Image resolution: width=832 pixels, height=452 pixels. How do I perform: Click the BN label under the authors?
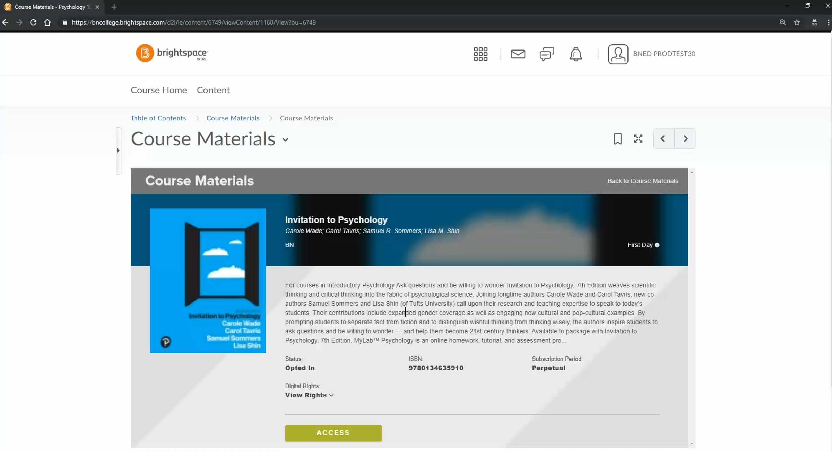coord(289,245)
